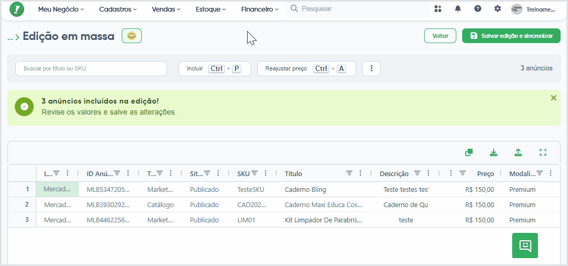The height and width of the screenshot is (266, 568).
Task: Click the teste description cell in row 3
Action: click(406, 220)
